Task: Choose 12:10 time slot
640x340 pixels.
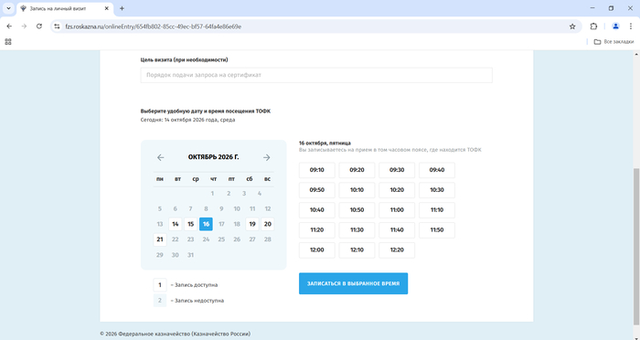Action: [x=357, y=250]
